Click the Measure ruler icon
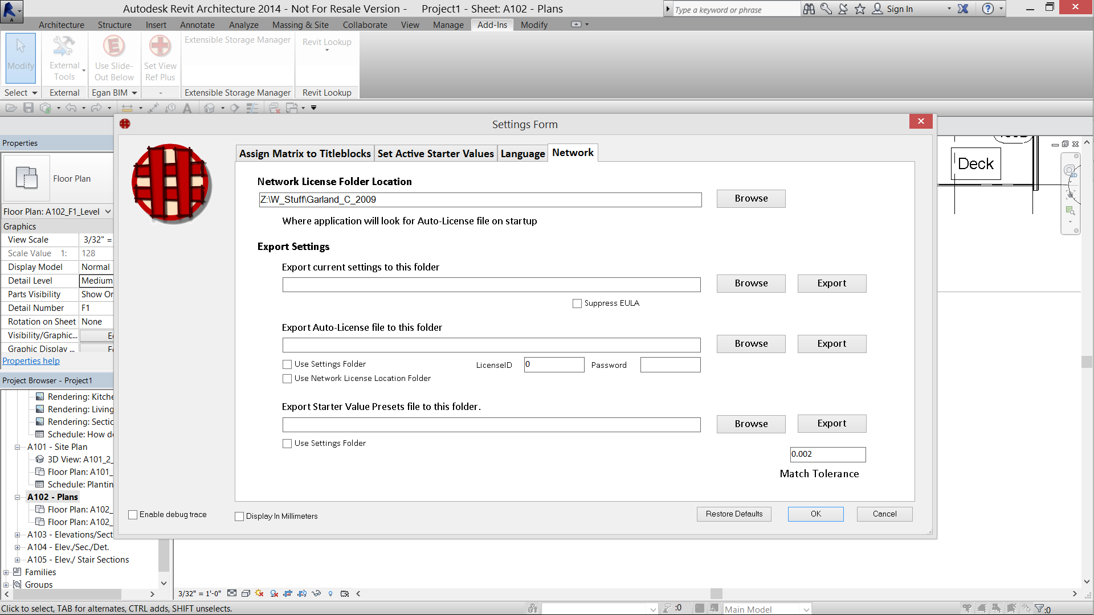 click(x=127, y=108)
